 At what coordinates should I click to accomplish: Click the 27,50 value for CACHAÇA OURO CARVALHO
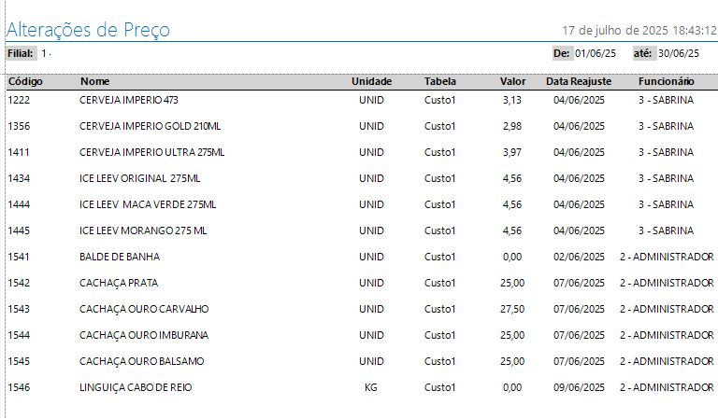click(x=512, y=309)
